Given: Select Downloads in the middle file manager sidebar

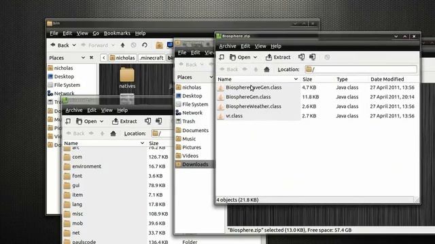Looking at the screenshot, I should [x=195, y=164].
